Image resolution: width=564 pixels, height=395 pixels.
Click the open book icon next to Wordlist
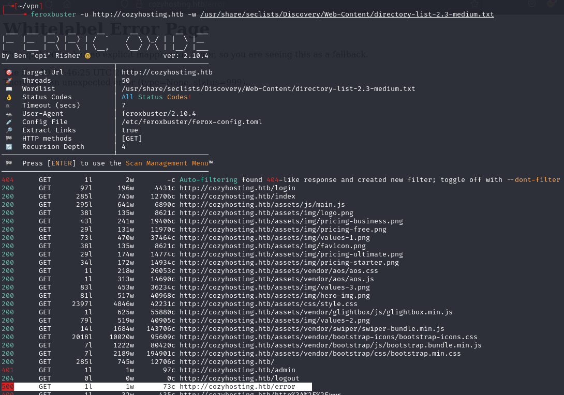(9, 88)
